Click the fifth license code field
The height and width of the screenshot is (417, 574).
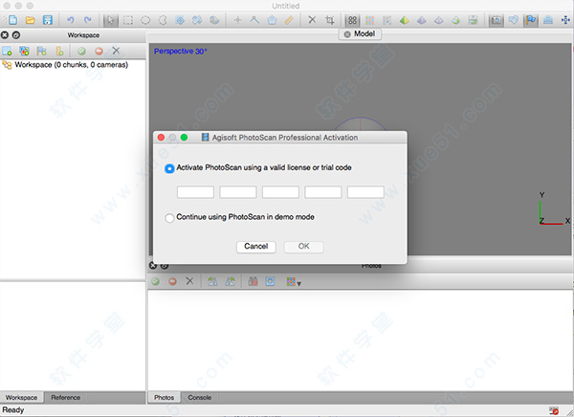[x=365, y=192]
